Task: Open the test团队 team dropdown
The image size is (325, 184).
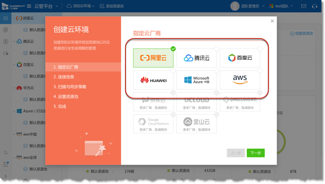Action: coord(281,6)
